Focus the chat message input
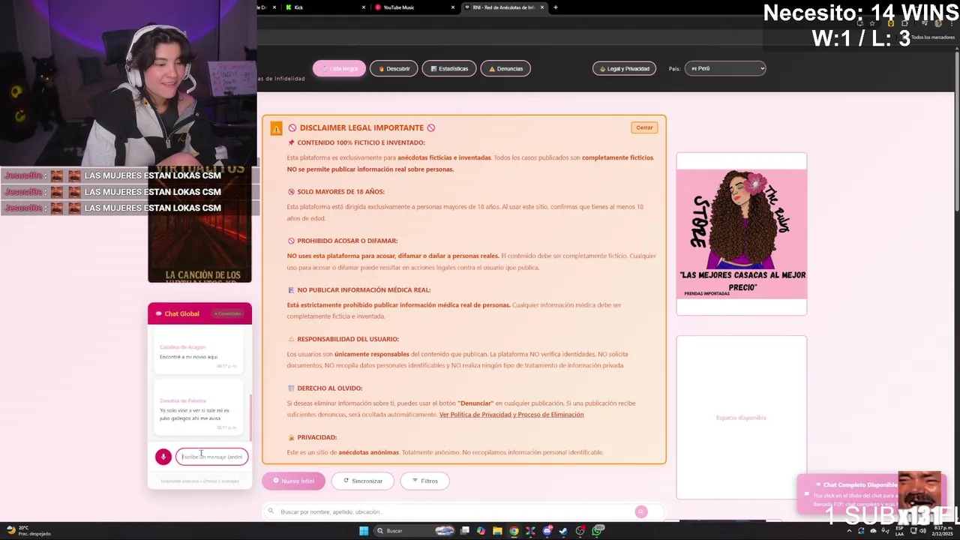The height and width of the screenshot is (540, 960). point(212,457)
